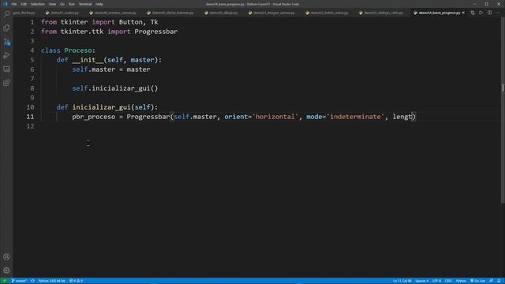Click the Go Live status bar item
The image size is (505, 284).
coord(477,281)
